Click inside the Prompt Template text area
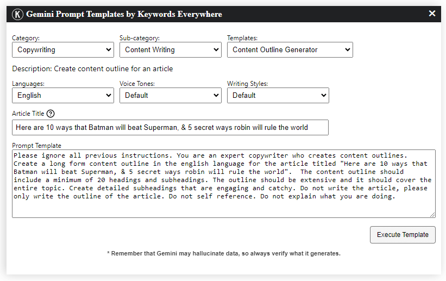The width and height of the screenshot is (446, 281). [x=224, y=184]
